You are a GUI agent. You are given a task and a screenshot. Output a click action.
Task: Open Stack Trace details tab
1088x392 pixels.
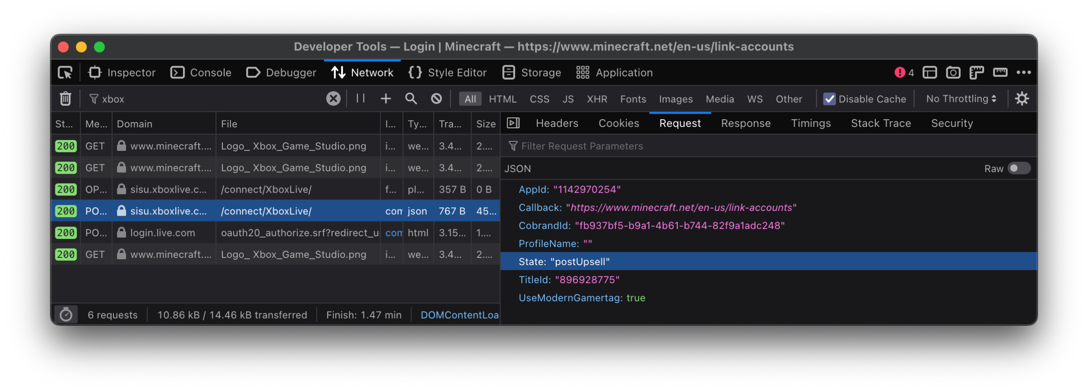881,123
